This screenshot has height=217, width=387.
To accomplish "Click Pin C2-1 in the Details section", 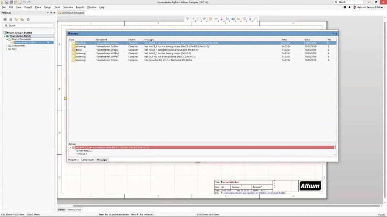I will [83, 154].
